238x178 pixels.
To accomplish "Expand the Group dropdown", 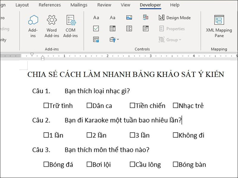I will click(x=170, y=40).
